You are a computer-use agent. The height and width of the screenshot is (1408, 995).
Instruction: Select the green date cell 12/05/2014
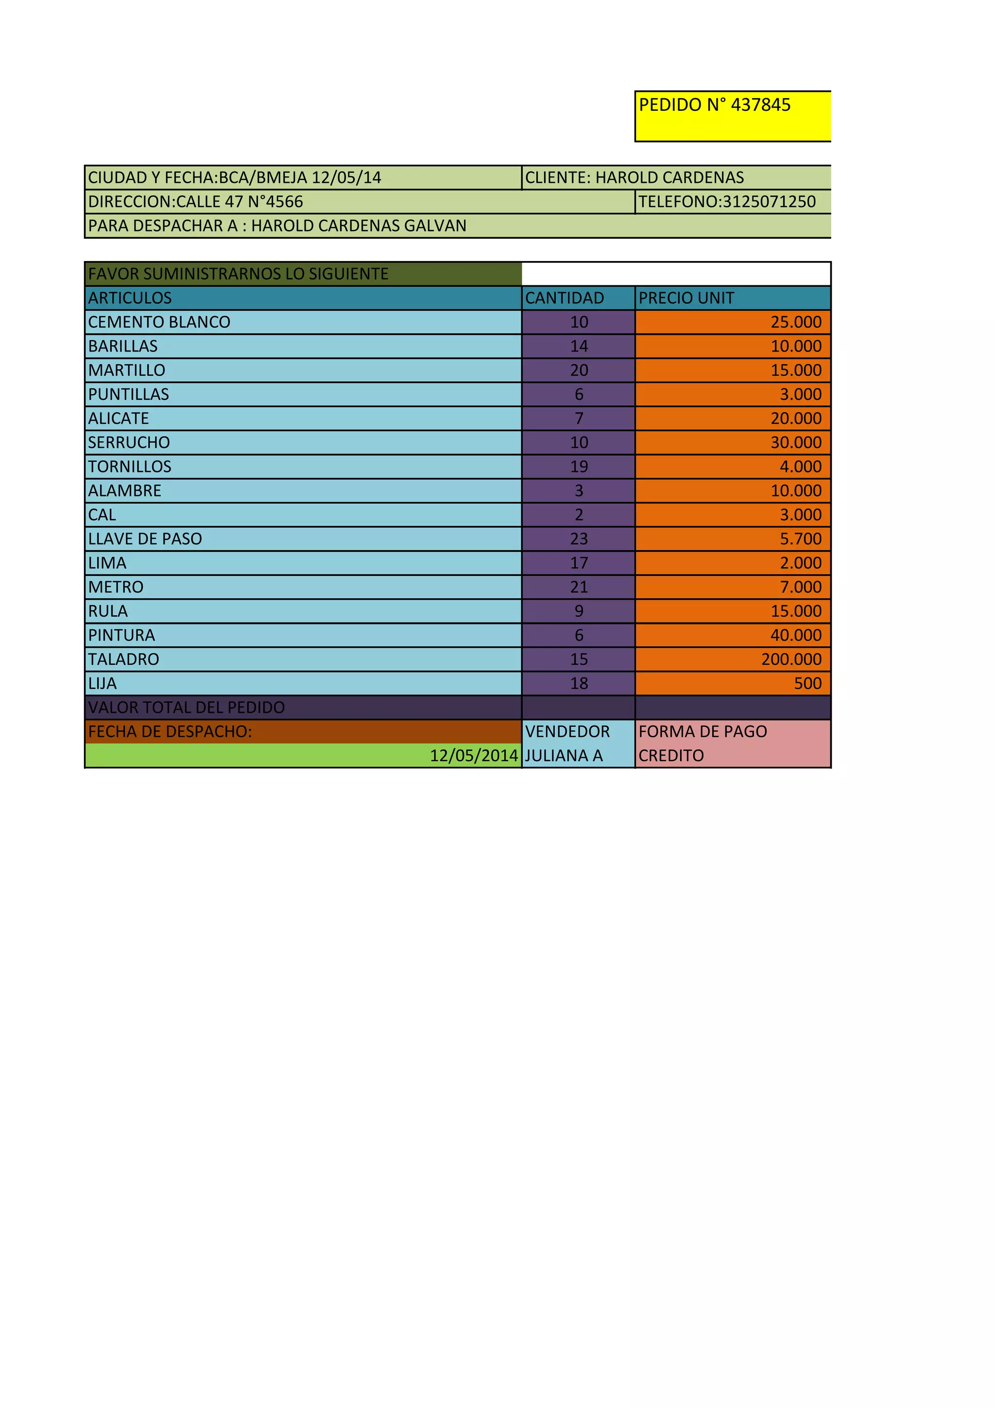pos(303,755)
